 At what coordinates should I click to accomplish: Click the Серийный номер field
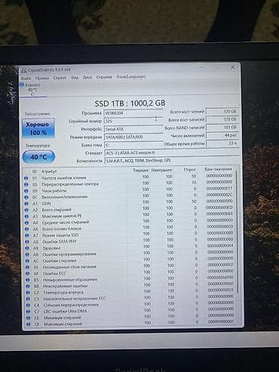click(x=133, y=121)
